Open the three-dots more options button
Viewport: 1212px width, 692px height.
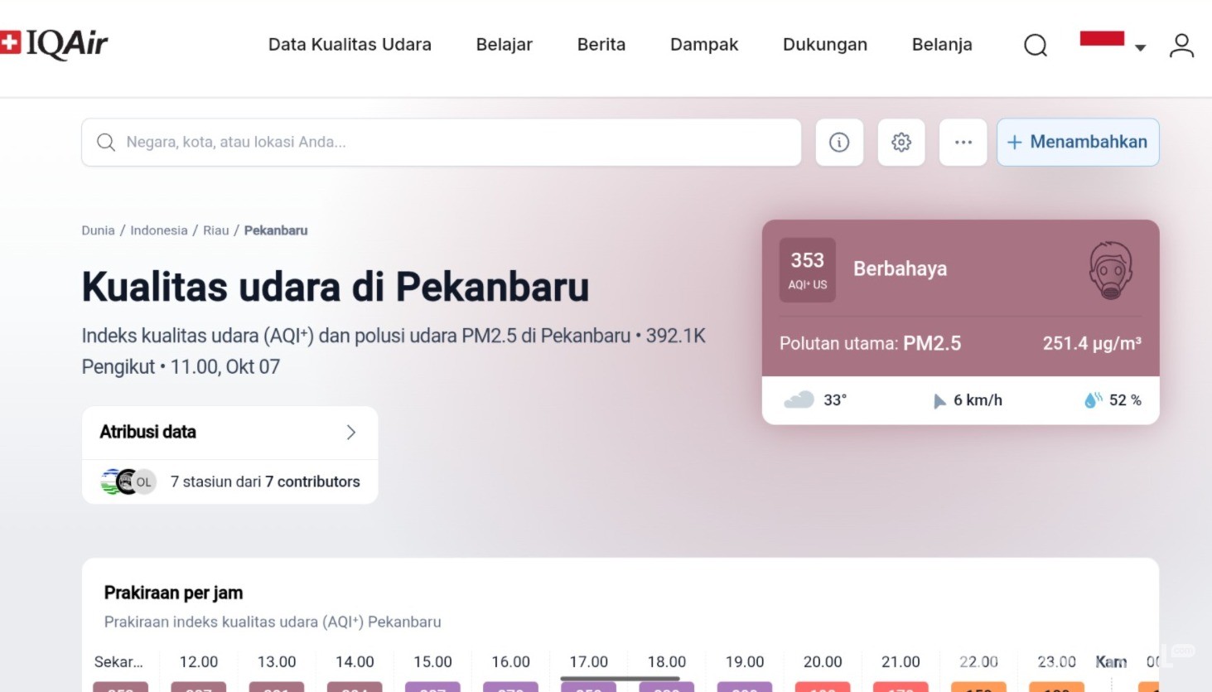[x=963, y=143]
